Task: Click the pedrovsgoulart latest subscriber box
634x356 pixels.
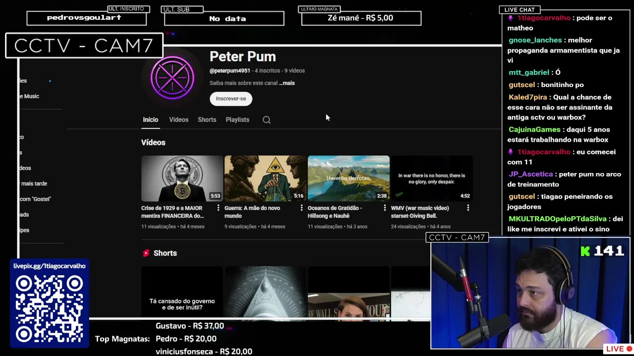Action: (87, 18)
